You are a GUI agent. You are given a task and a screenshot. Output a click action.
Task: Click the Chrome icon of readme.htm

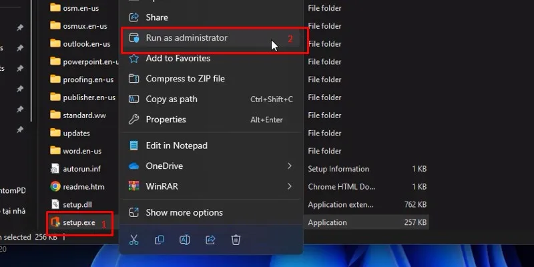click(55, 187)
